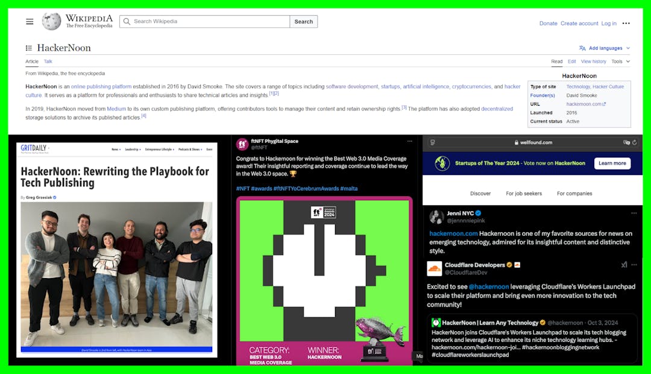This screenshot has width=651, height=374.
Task: Click the Grok icon on Cloudflare post
Action: (624, 265)
